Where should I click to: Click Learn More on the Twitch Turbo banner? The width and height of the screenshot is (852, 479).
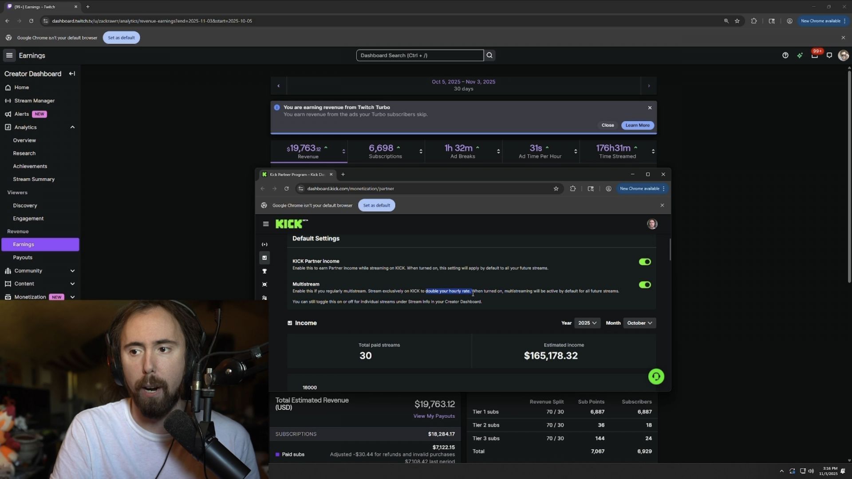(637, 125)
